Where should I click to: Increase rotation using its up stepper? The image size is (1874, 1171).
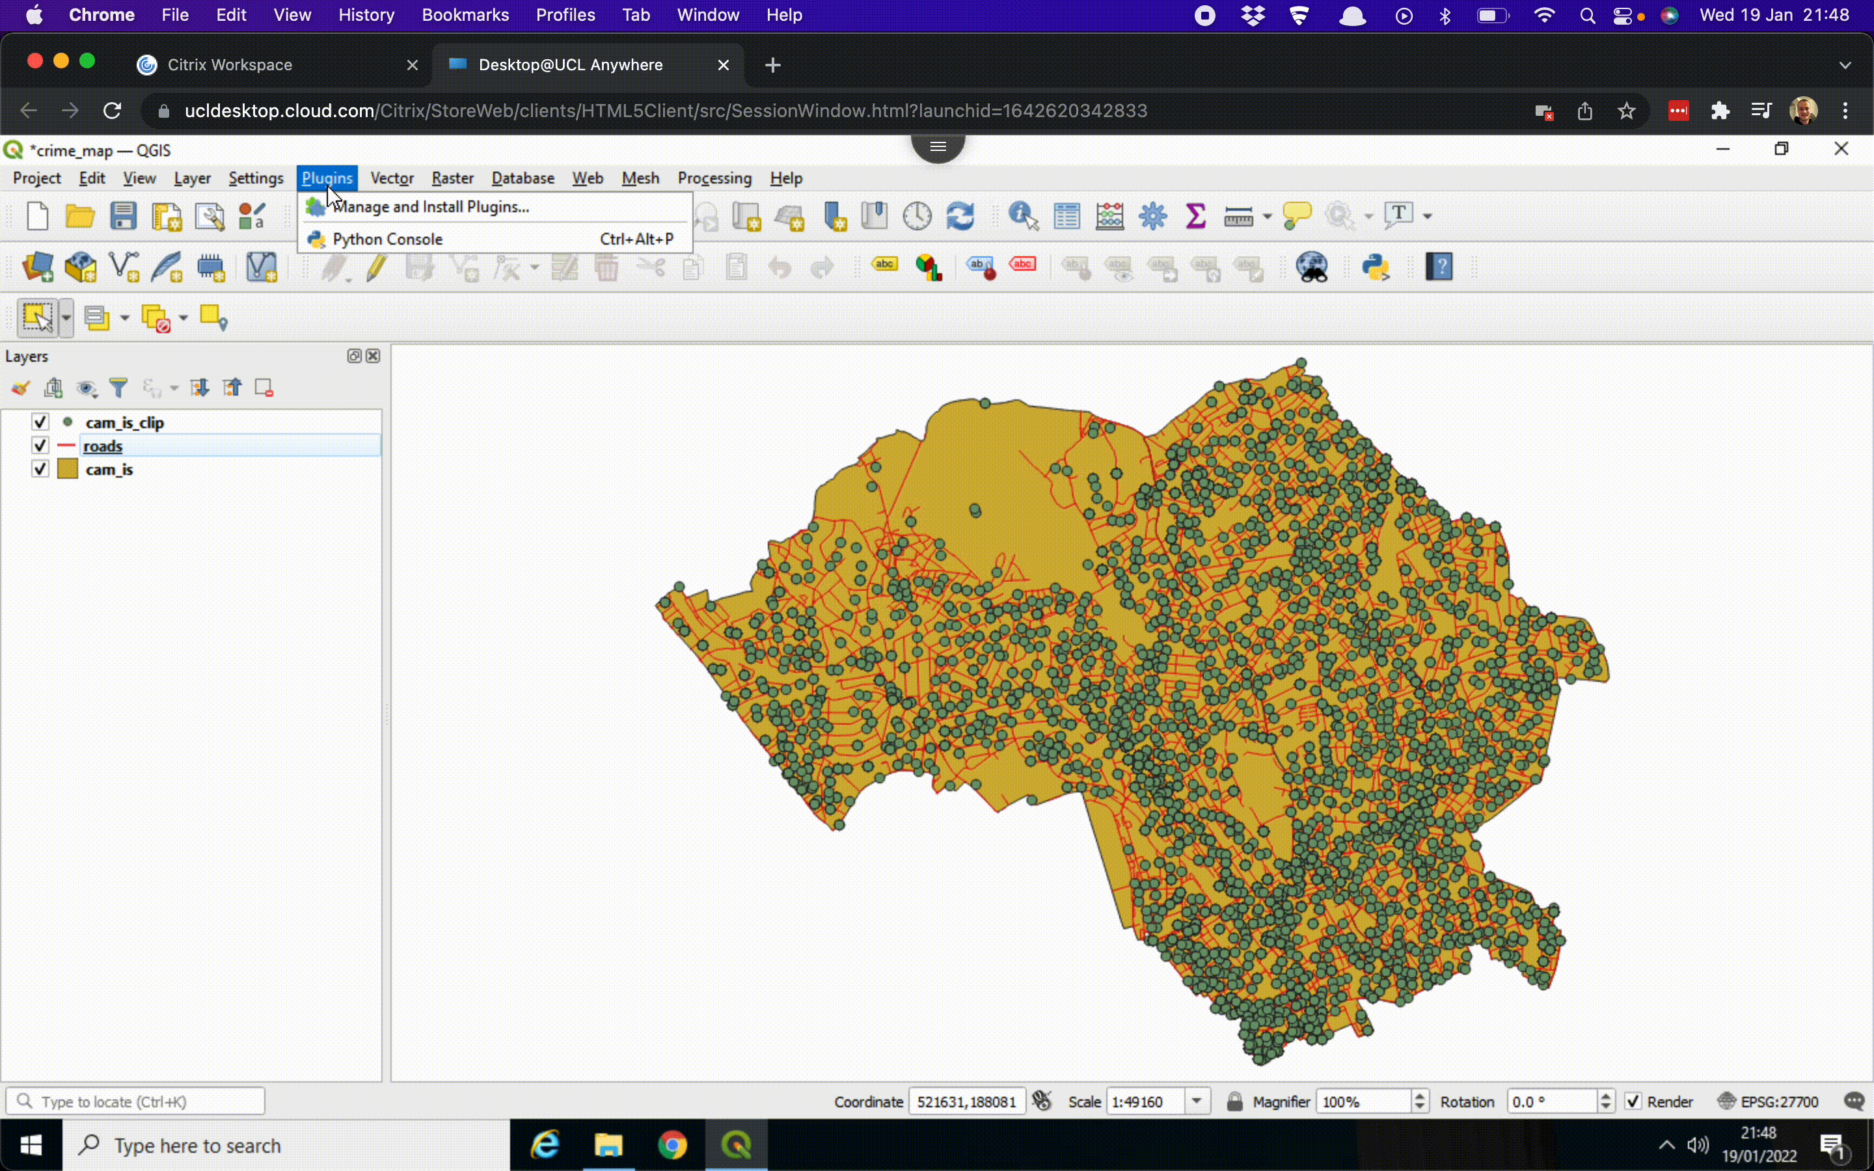[x=1606, y=1095]
